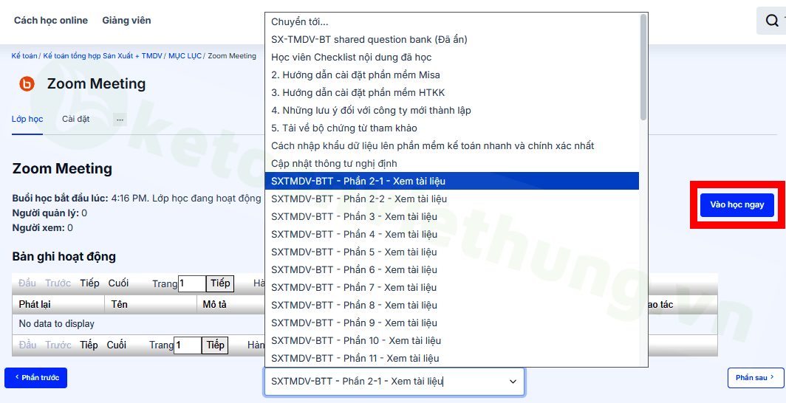
Task: Collapse the activity jump dropdown arrow
Action: coord(513,382)
